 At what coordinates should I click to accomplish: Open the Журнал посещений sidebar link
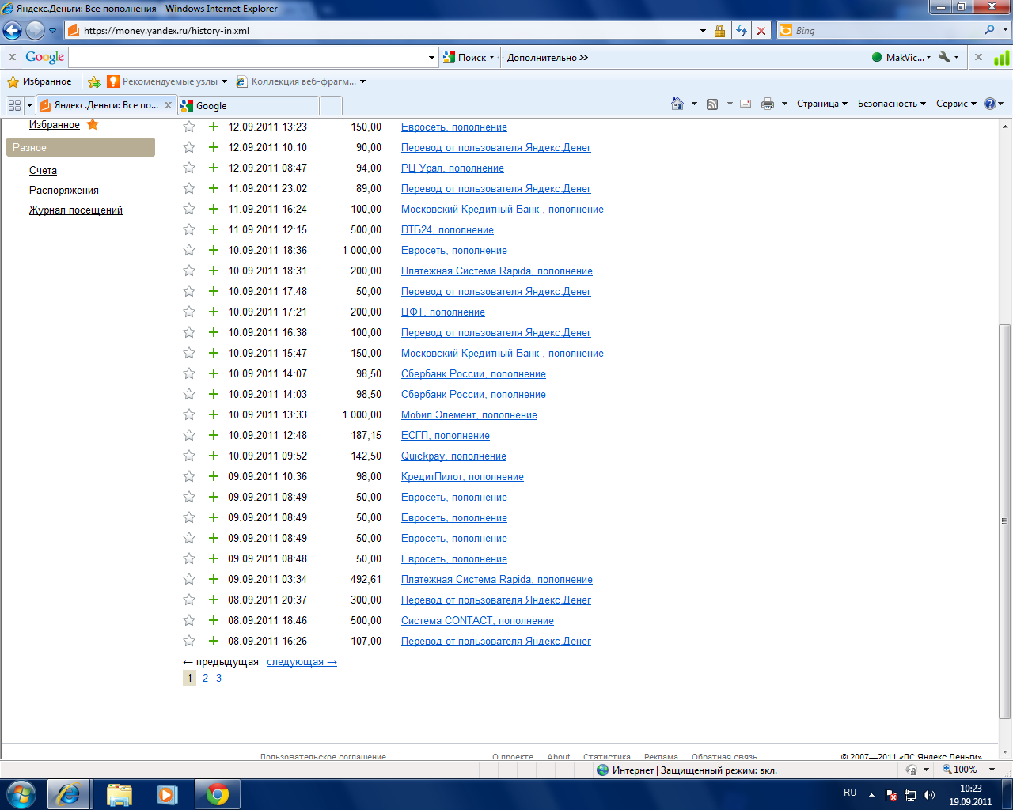(76, 210)
